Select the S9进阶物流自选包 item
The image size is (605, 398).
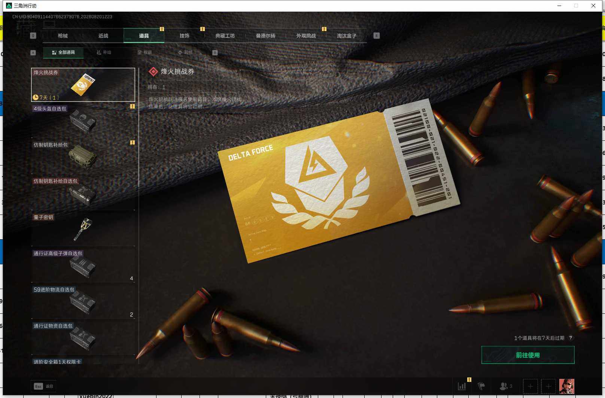(x=83, y=302)
